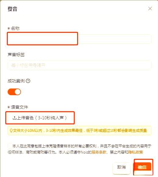This screenshot has height=177, width=158.
Task: Click the 上传音色（3-10秒纯人声）upload button
Action: coord(40,118)
